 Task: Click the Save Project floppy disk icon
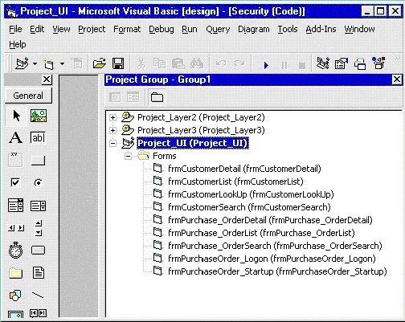118,63
